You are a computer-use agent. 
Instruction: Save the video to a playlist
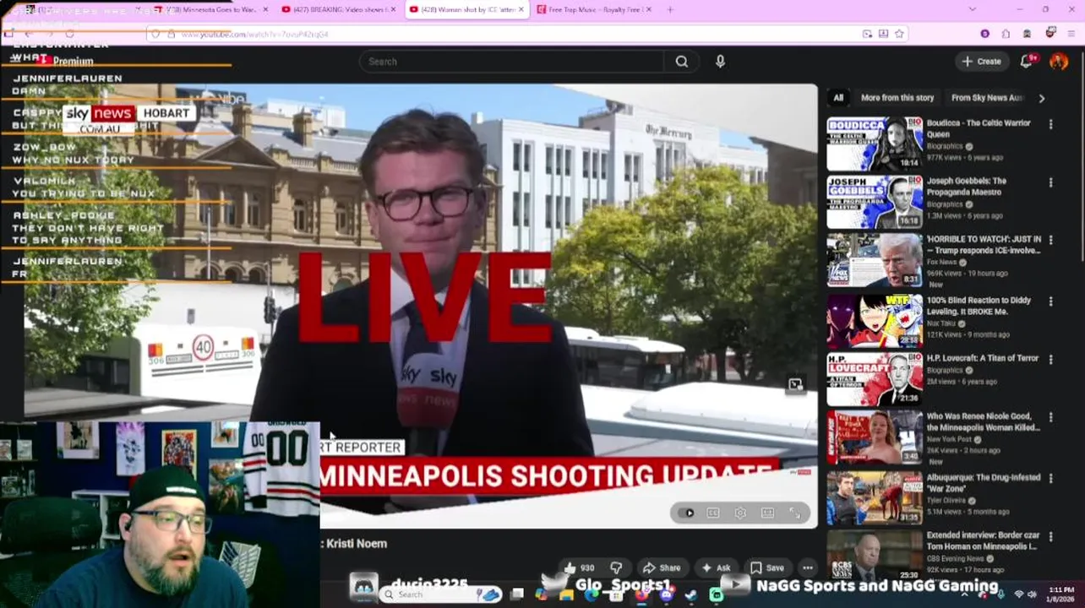click(x=767, y=568)
